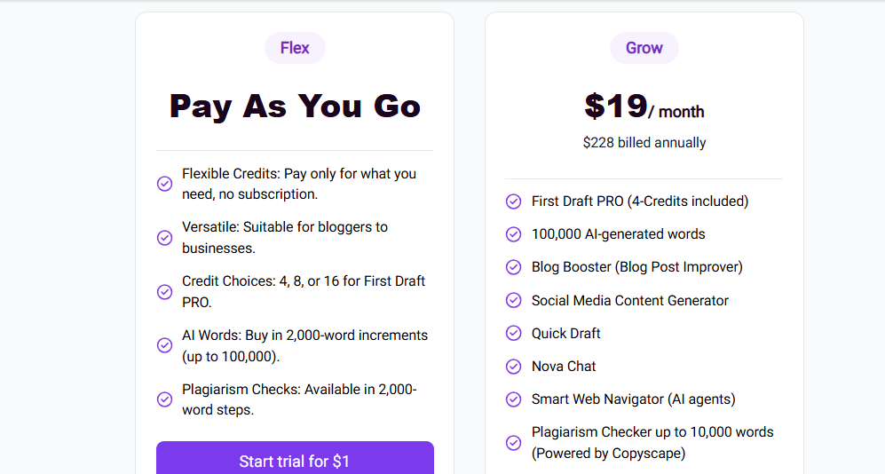This screenshot has height=474, width=885.
Task: Click the Pay As You Go heading
Action: click(x=295, y=107)
